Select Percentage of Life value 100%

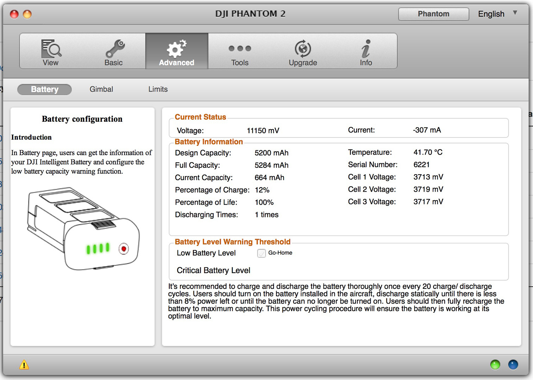point(264,202)
